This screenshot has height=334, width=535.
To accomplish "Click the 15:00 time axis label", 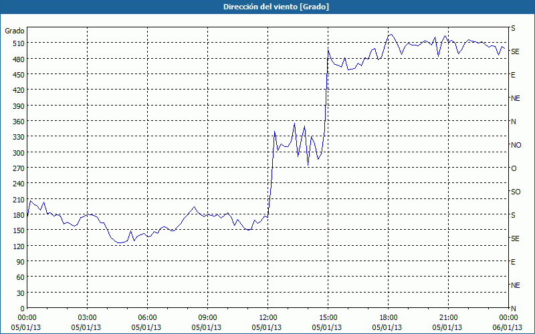I will [x=328, y=318].
